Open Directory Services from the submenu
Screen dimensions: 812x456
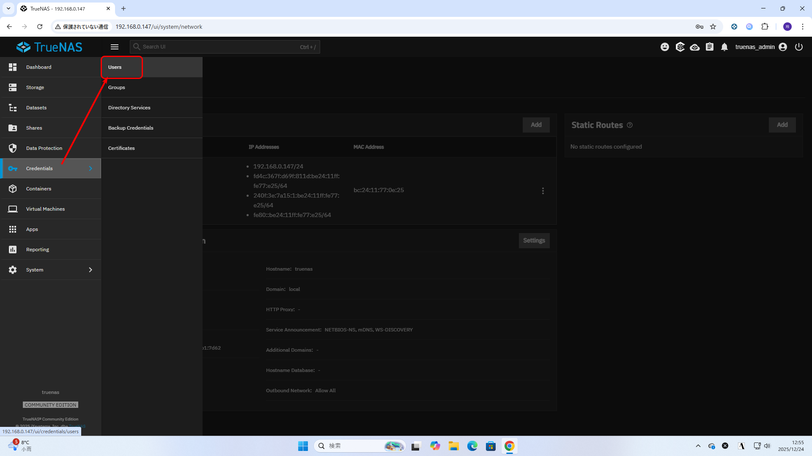coord(129,108)
